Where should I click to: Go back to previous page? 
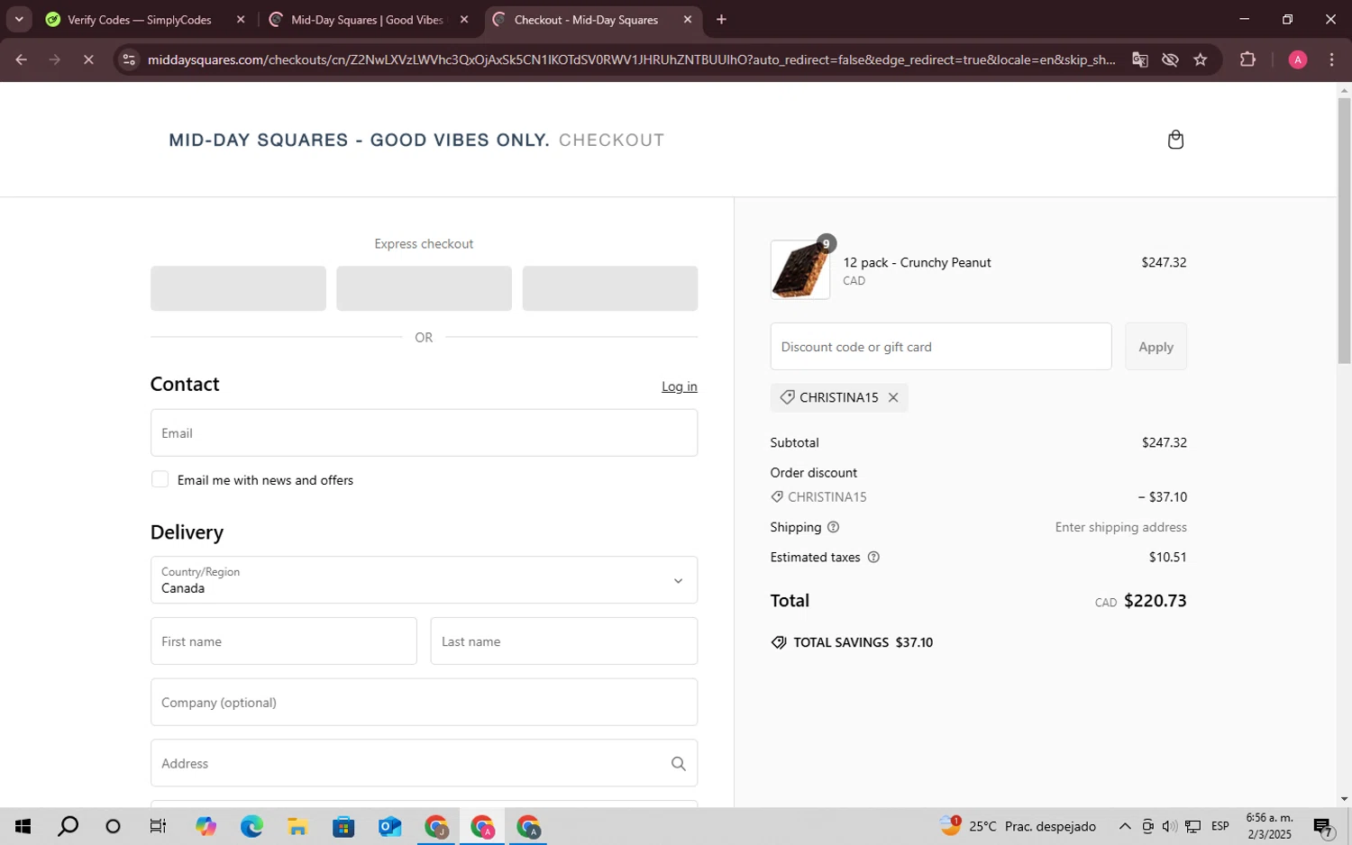(21, 59)
